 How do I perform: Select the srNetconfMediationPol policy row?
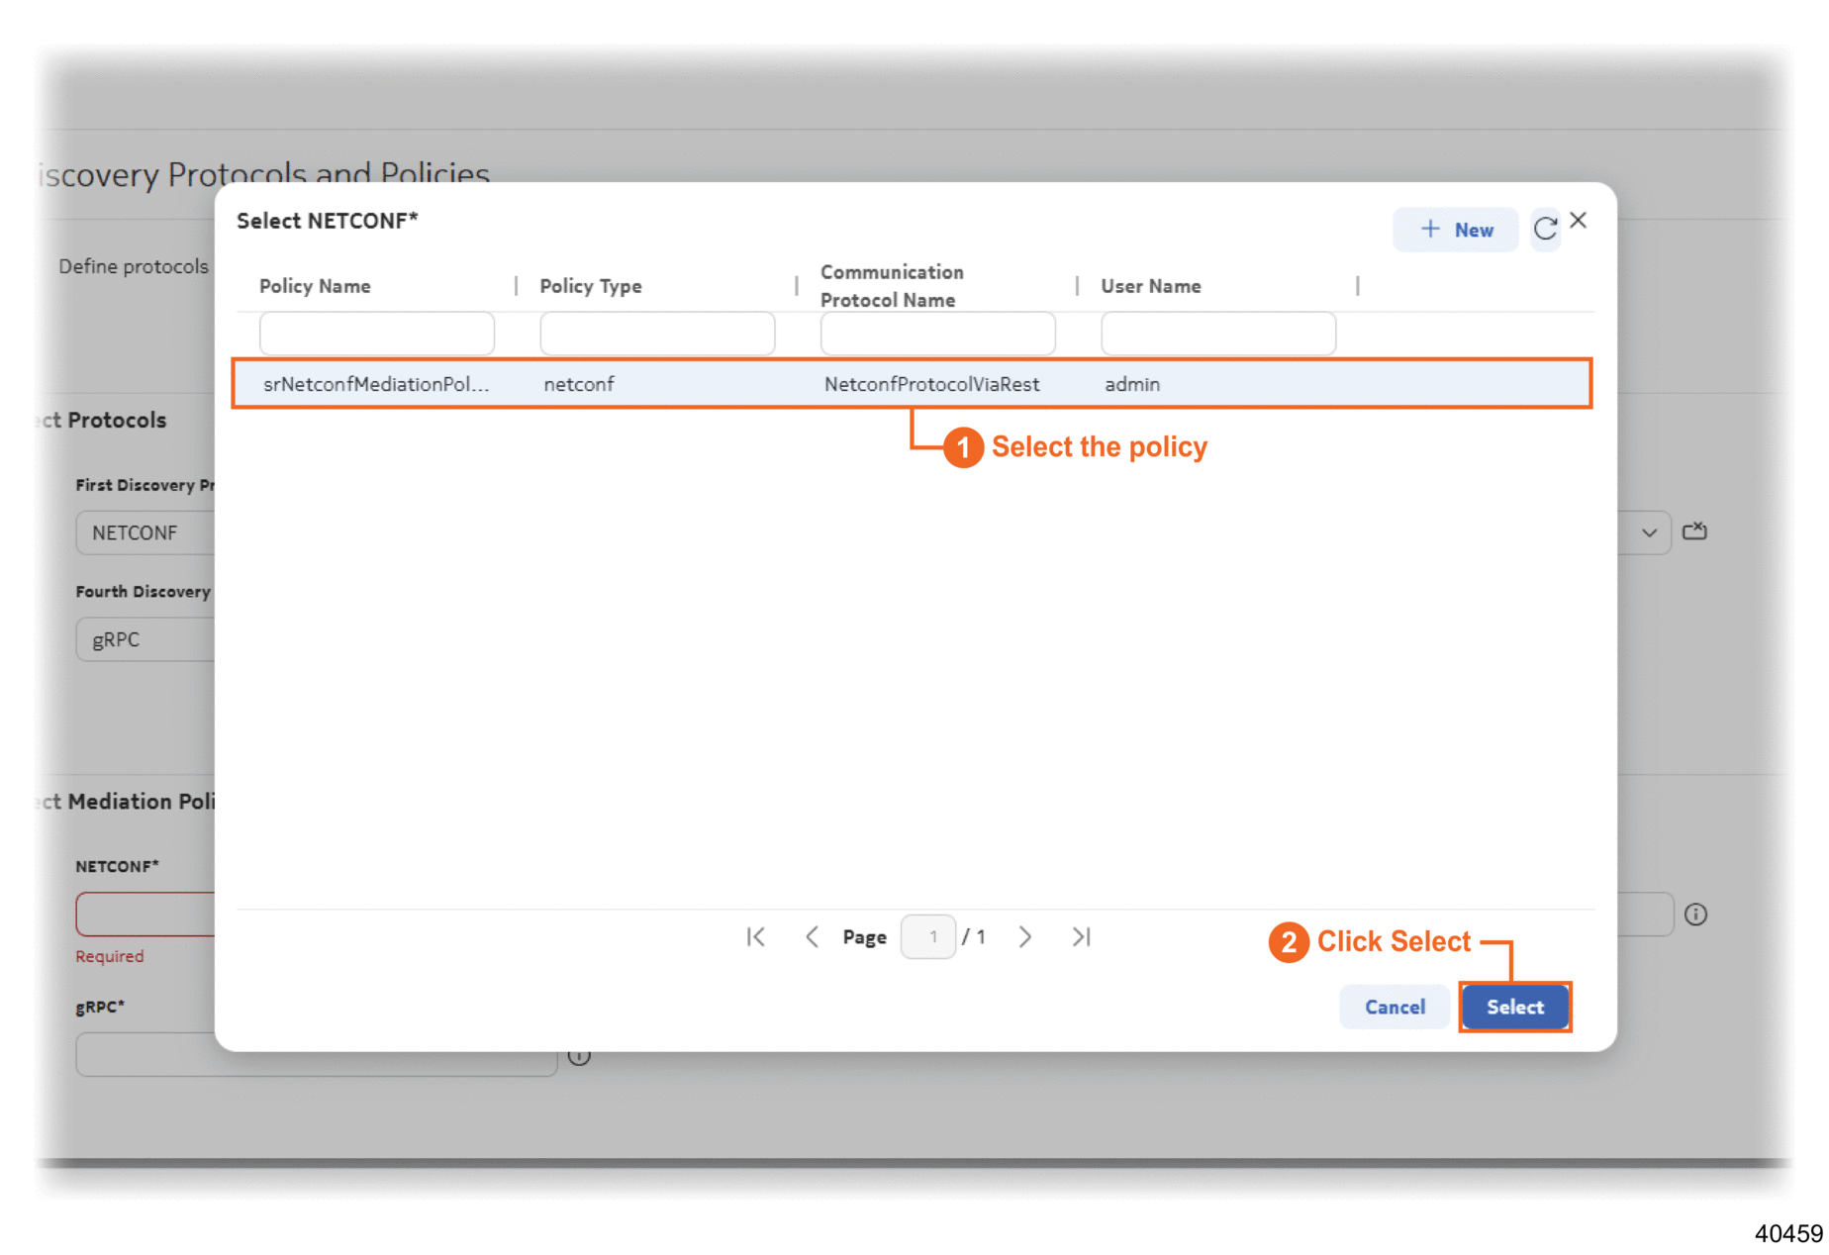[x=911, y=384]
